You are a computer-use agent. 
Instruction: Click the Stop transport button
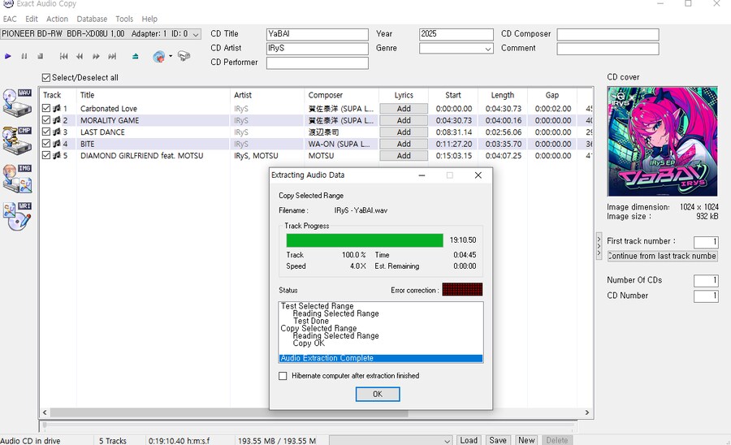point(40,56)
